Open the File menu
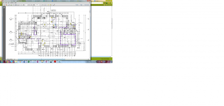The width and height of the screenshot is (224, 106). pyautogui.click(x=4, y=3)
